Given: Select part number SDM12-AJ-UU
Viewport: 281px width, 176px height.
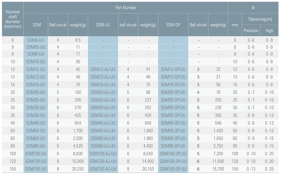Looking at the screenshot, I should [x=103, y=69].
